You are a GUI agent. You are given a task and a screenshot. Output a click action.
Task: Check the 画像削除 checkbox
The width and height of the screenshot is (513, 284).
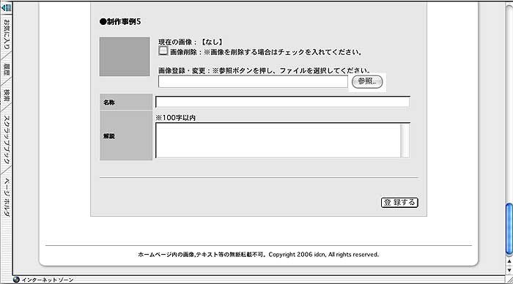pyautogui.click(x=163, y=51)
